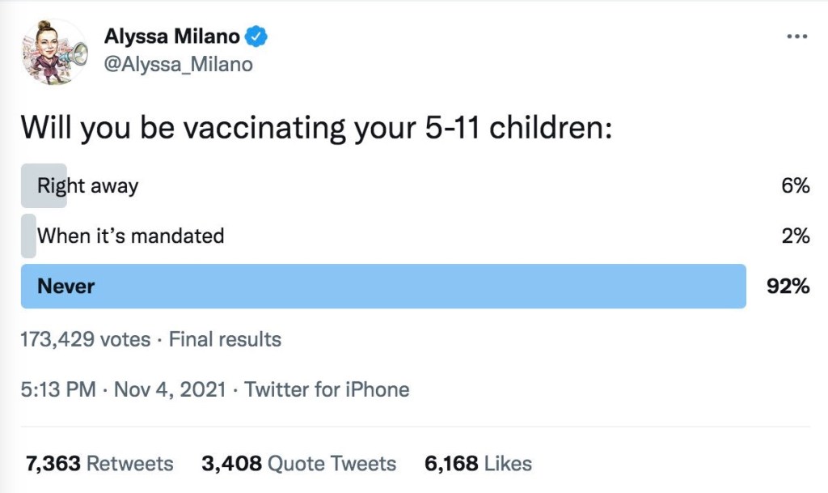828x493 pixels.
Task: Click Alyssa Milano's caricature profile picture
Action: (54, 52)
